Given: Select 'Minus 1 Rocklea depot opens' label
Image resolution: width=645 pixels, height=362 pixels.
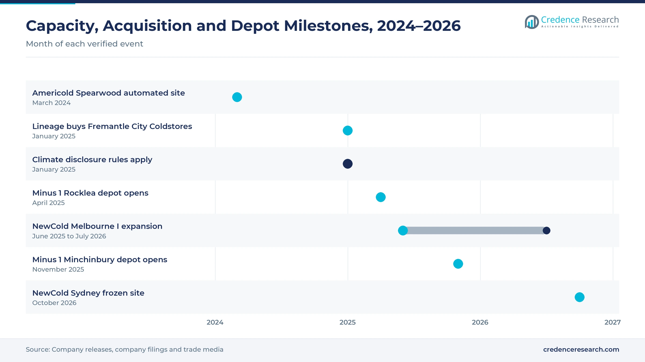Looking at the screenshot, I should coord(90,193).
